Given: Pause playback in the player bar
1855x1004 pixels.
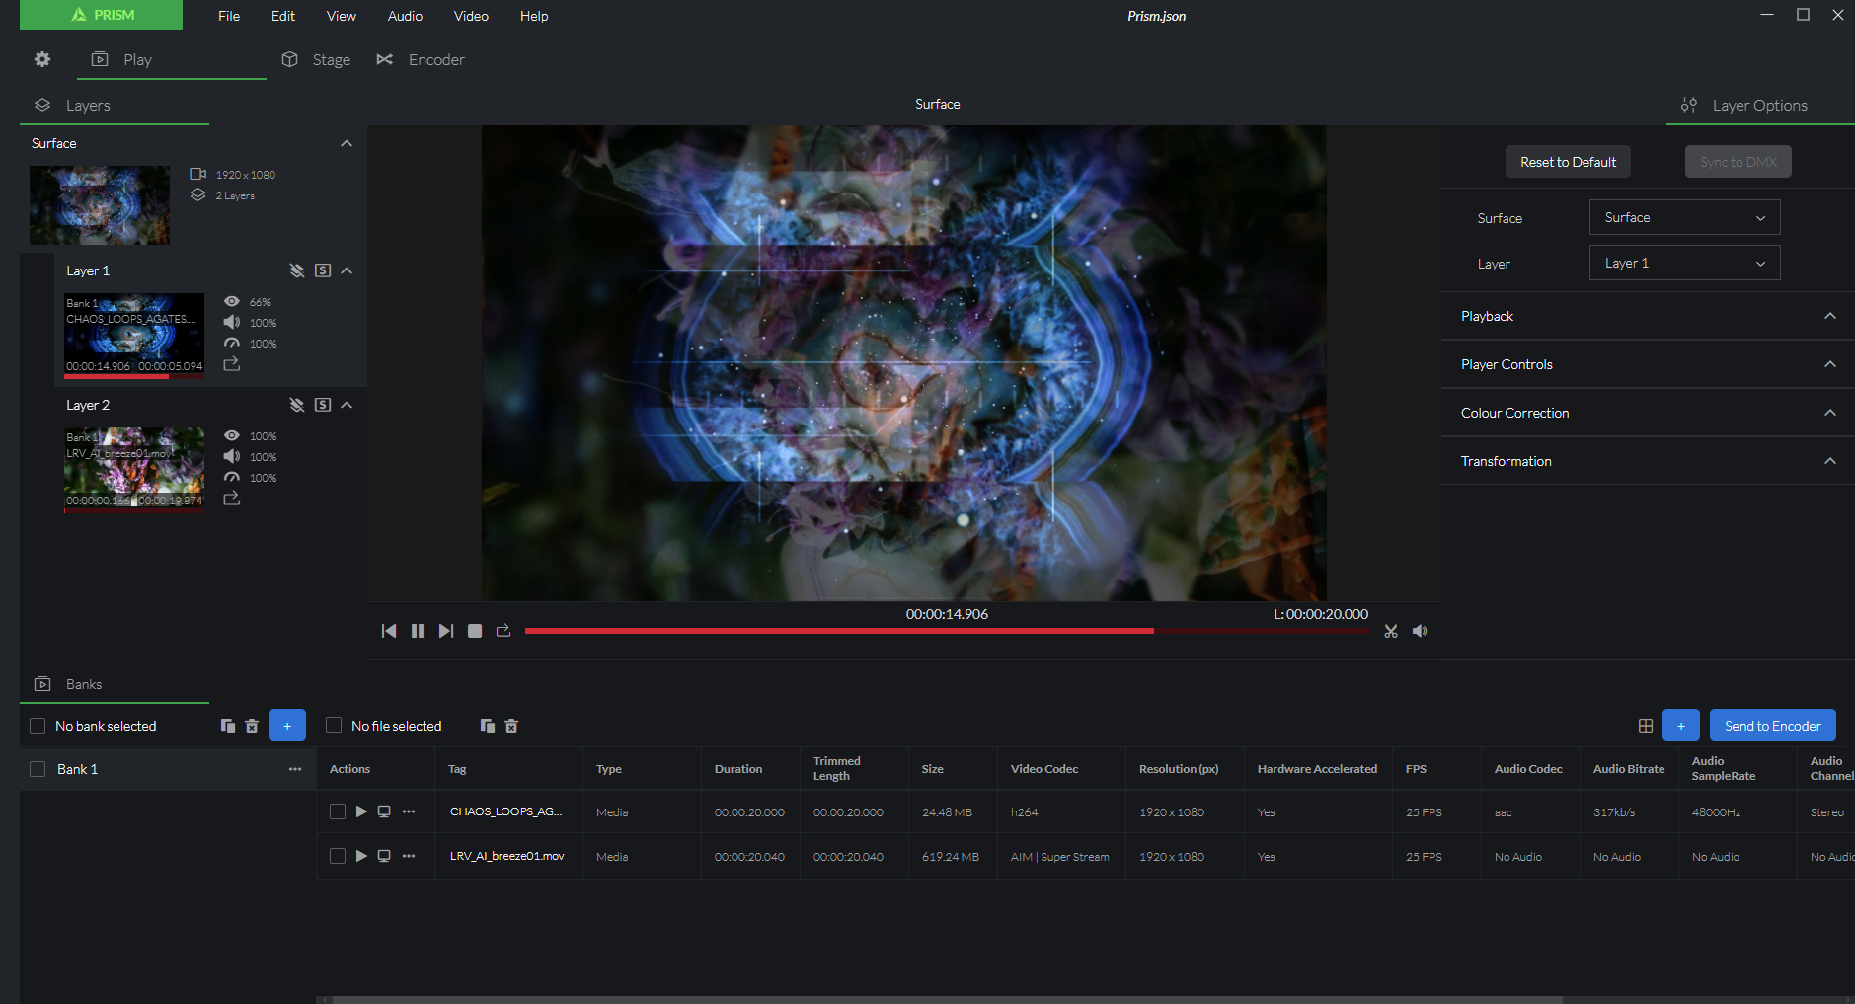Looking at the screenshot, I should [x=418, y=631].
